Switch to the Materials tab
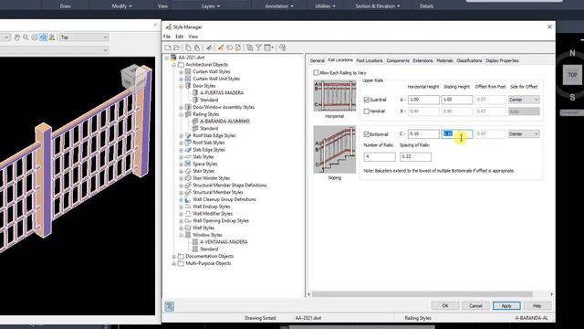584x329 pixels. click(444, 60)
